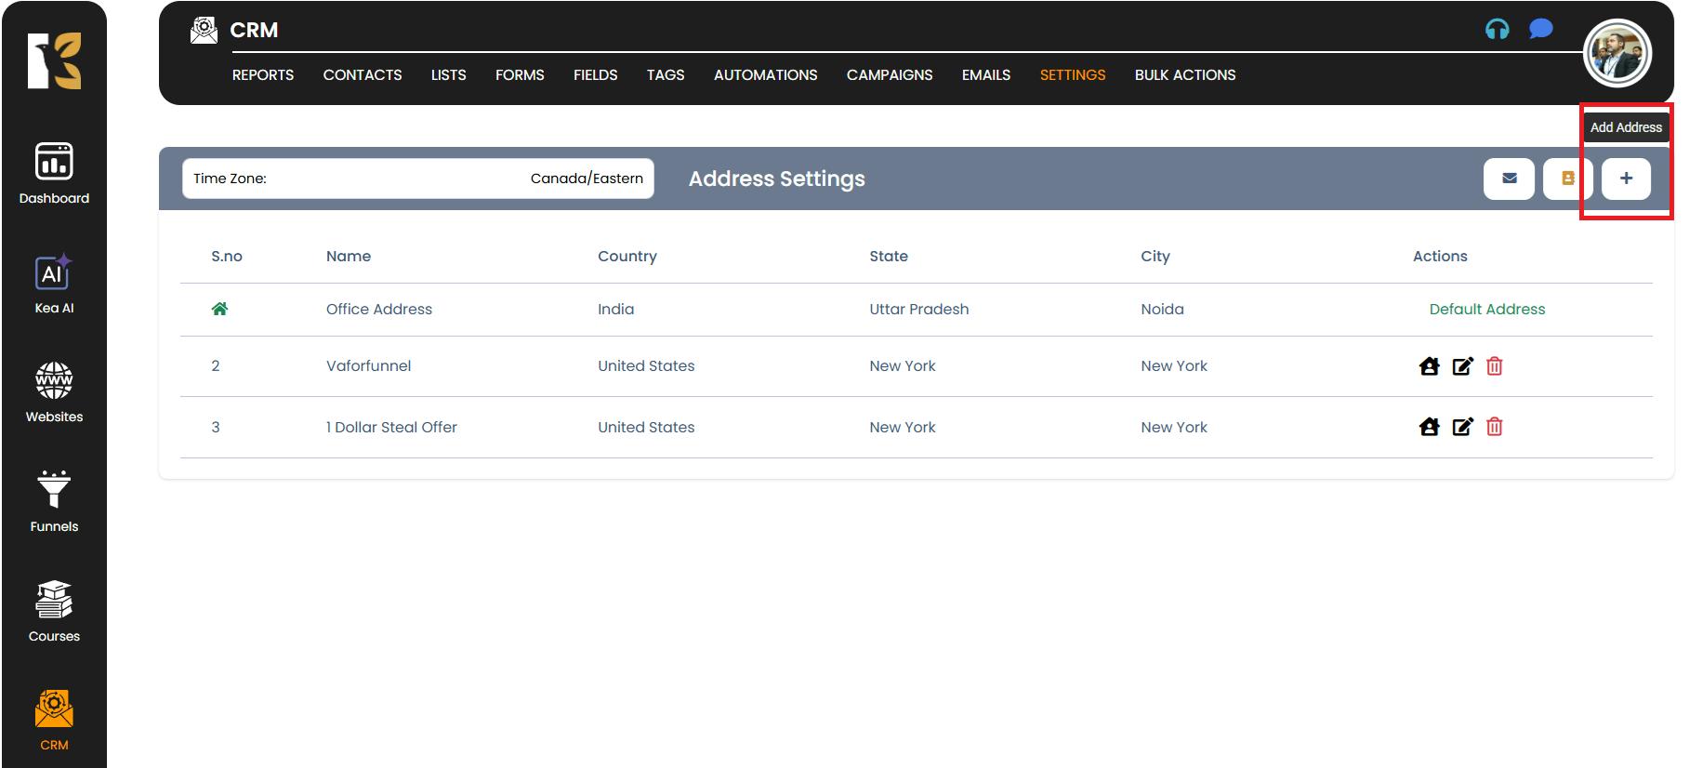Click the plus Add Address button
The height and width of the screenshot is (768, 1689).
coord(1626,179)
